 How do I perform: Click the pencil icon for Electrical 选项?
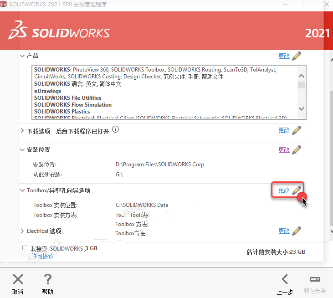point(297,231)
